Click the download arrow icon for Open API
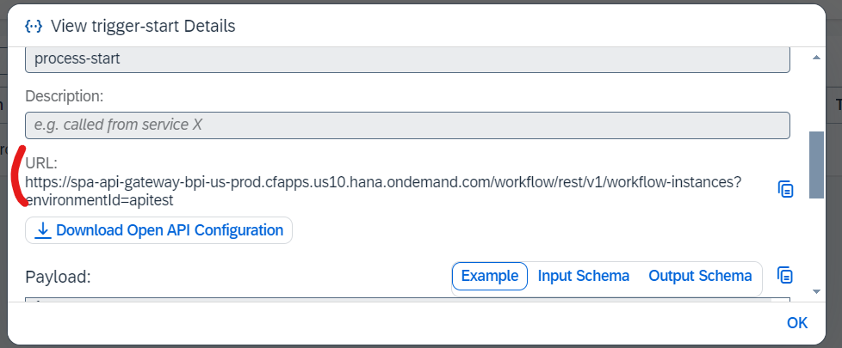The image size is (842, 348). click(43, 230)
